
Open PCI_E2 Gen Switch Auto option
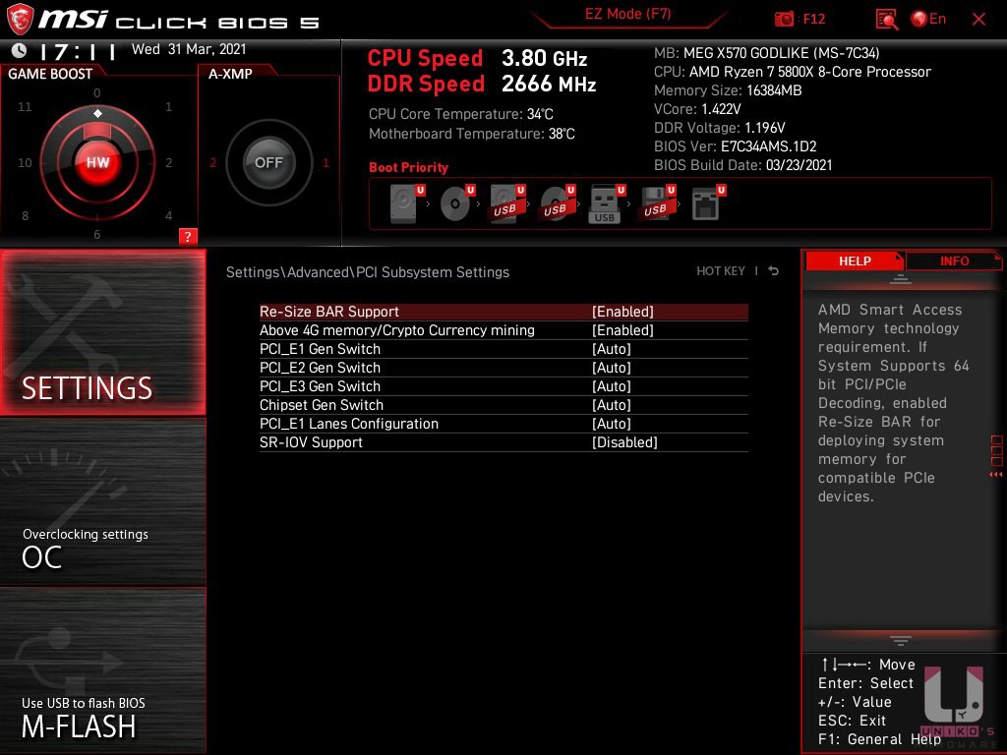coord(612,368)
